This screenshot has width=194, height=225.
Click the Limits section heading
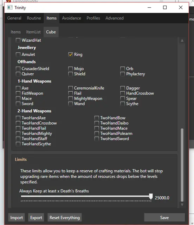point(21,159)
